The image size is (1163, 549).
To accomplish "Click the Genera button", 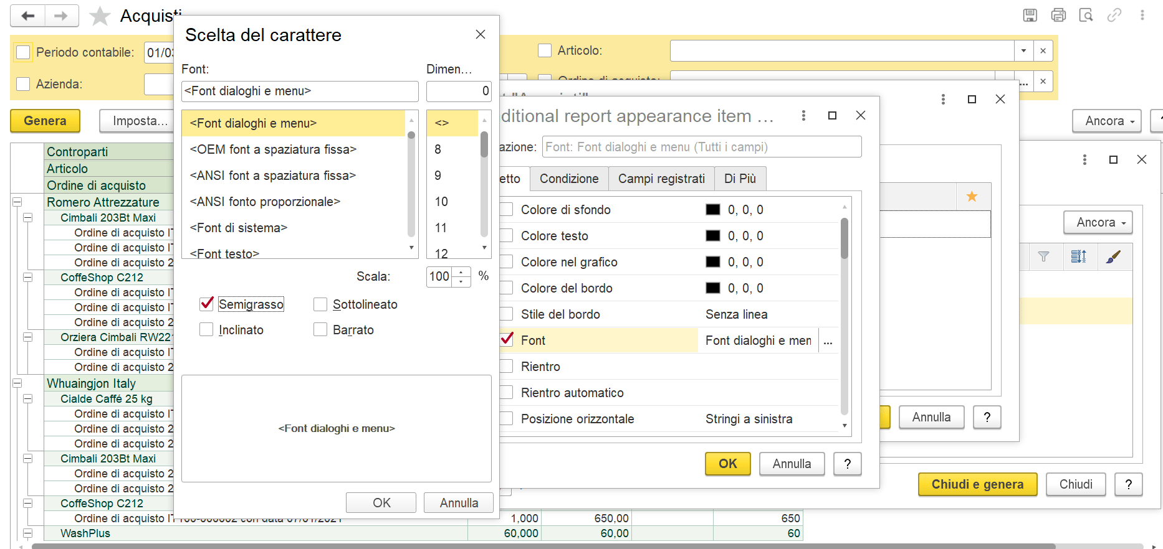I will pyautogui.click(x=45, y=121).
